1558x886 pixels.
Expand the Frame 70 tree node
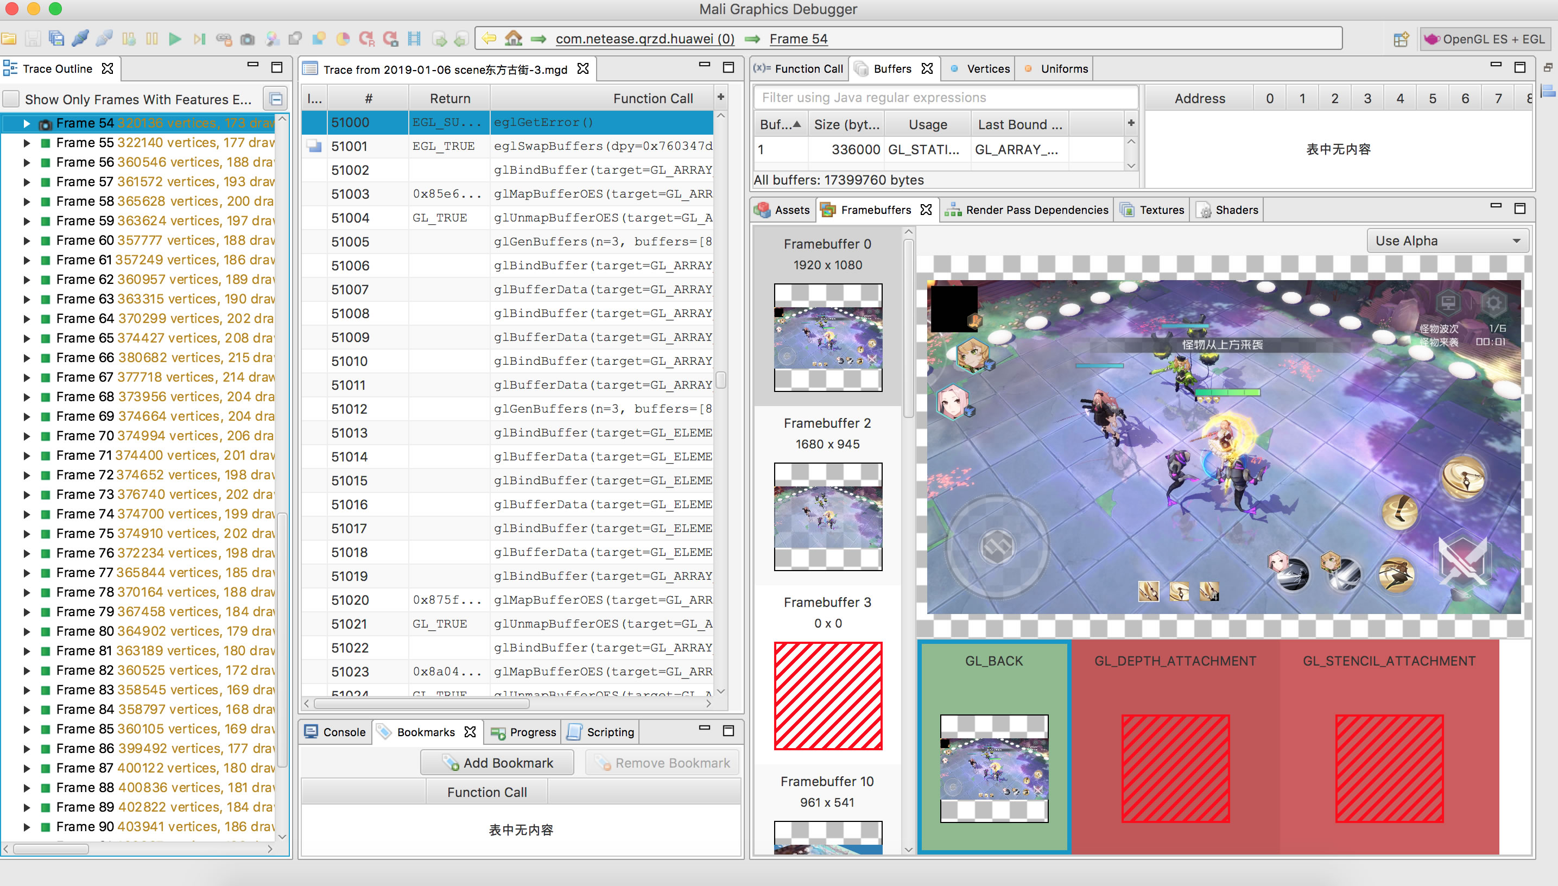(26, 436)
